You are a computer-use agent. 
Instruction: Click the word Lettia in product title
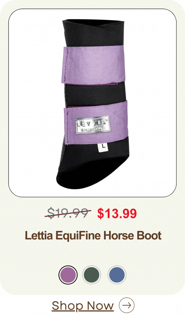point(39,235)
